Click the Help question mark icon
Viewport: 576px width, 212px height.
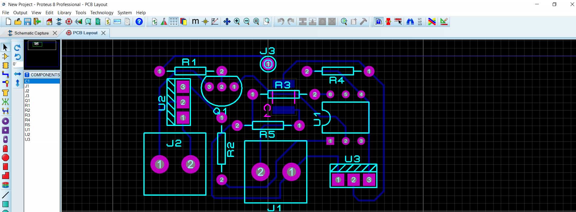pyautogui.click(x=139, y=22)
